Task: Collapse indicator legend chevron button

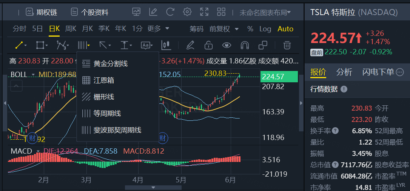Action: coord(16,86)
